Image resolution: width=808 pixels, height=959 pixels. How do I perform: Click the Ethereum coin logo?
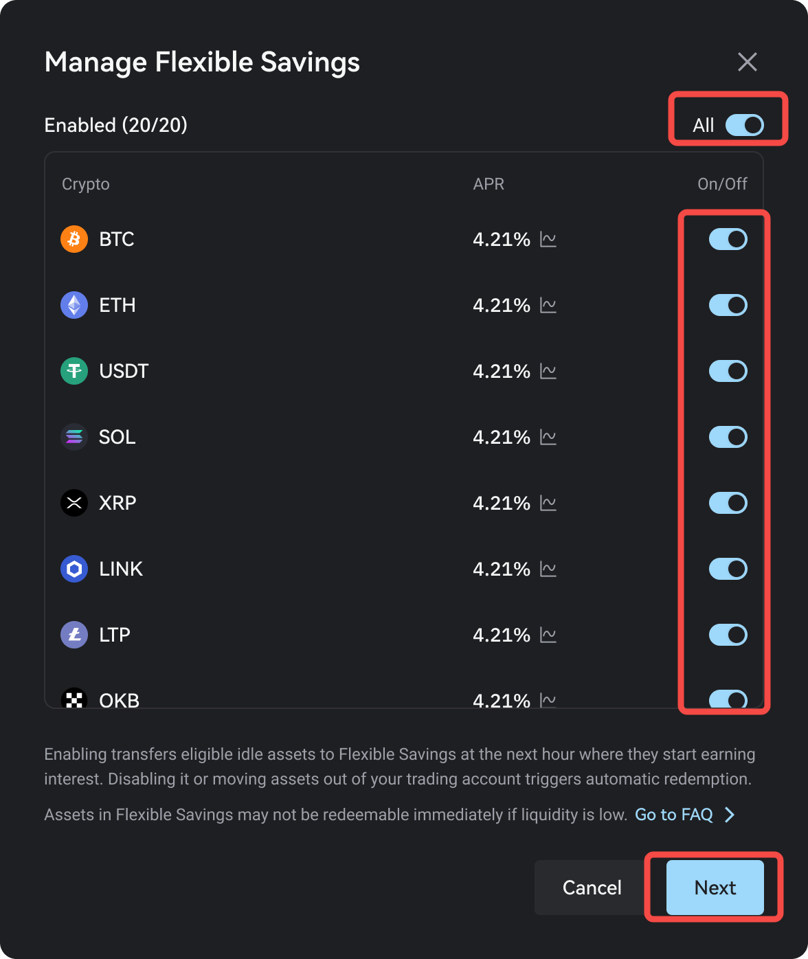pos(74,305)
